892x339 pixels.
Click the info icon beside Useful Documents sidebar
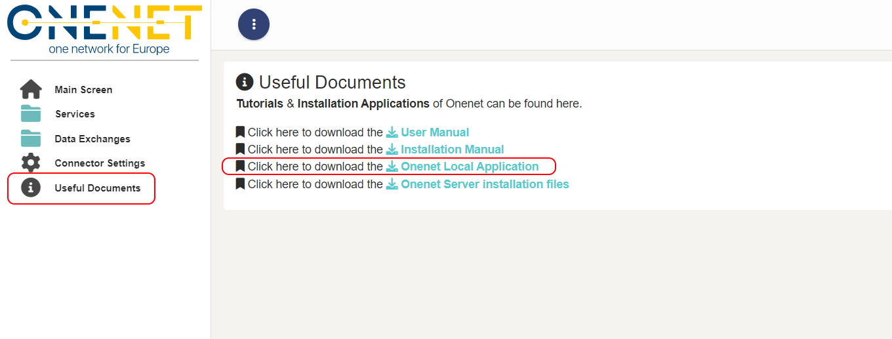click(x=31, y=188)
